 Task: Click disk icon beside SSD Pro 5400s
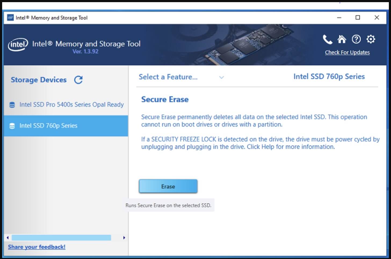(x=12, y=105)
